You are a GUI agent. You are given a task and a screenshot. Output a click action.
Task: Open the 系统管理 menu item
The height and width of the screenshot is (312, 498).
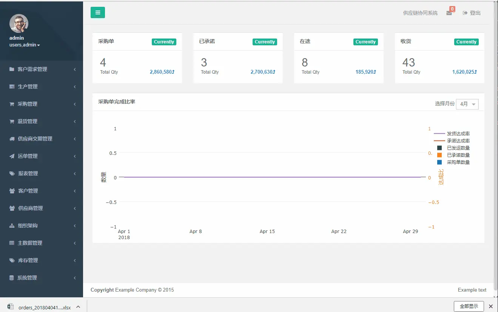pyautogui.click(x=42, y=278)
